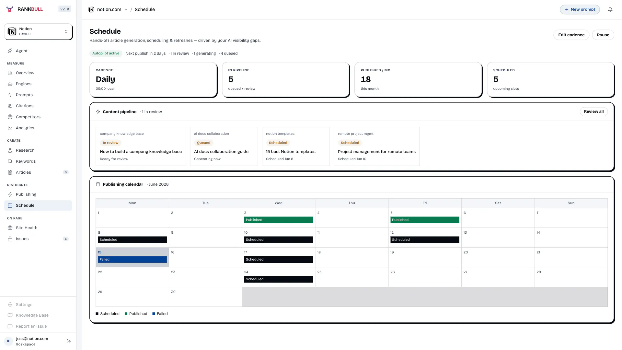Open the 15 best Notion templates card
Viewport: 622px width, 350px height.
pos(296,146)
